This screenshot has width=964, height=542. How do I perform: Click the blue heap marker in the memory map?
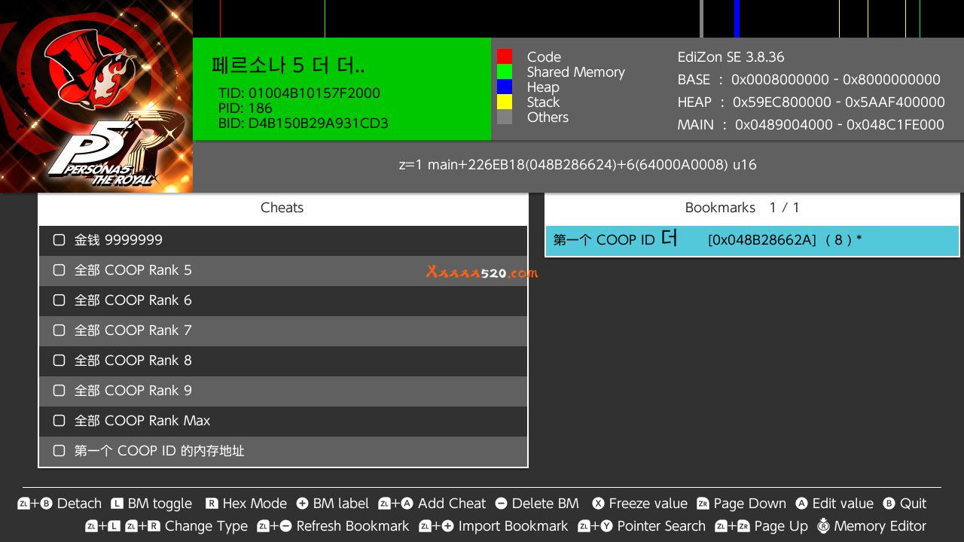tap(737, 19)
